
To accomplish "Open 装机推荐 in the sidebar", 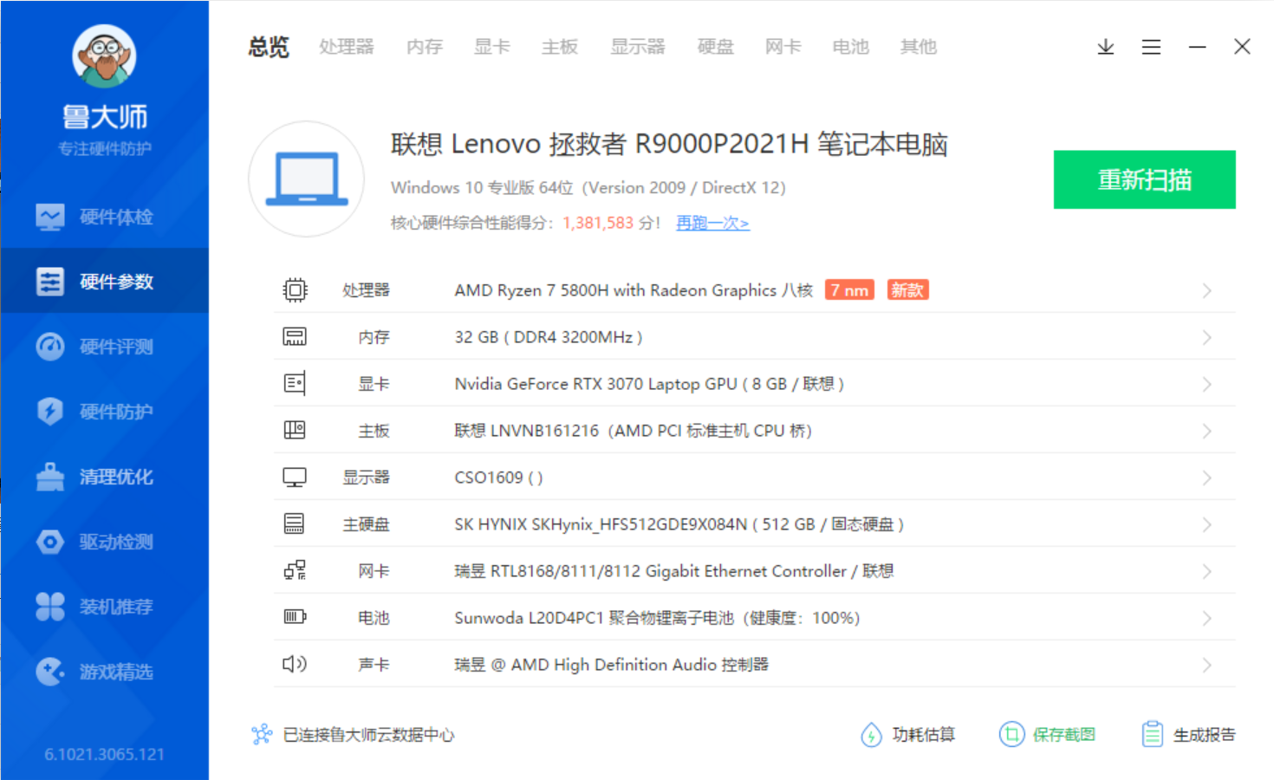I will click(x=104, y=607).
